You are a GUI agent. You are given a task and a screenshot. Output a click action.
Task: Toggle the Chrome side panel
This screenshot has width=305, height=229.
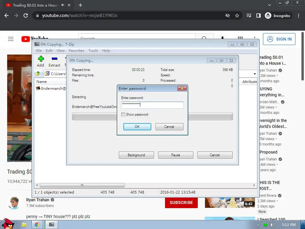click(x=258, y=16)
